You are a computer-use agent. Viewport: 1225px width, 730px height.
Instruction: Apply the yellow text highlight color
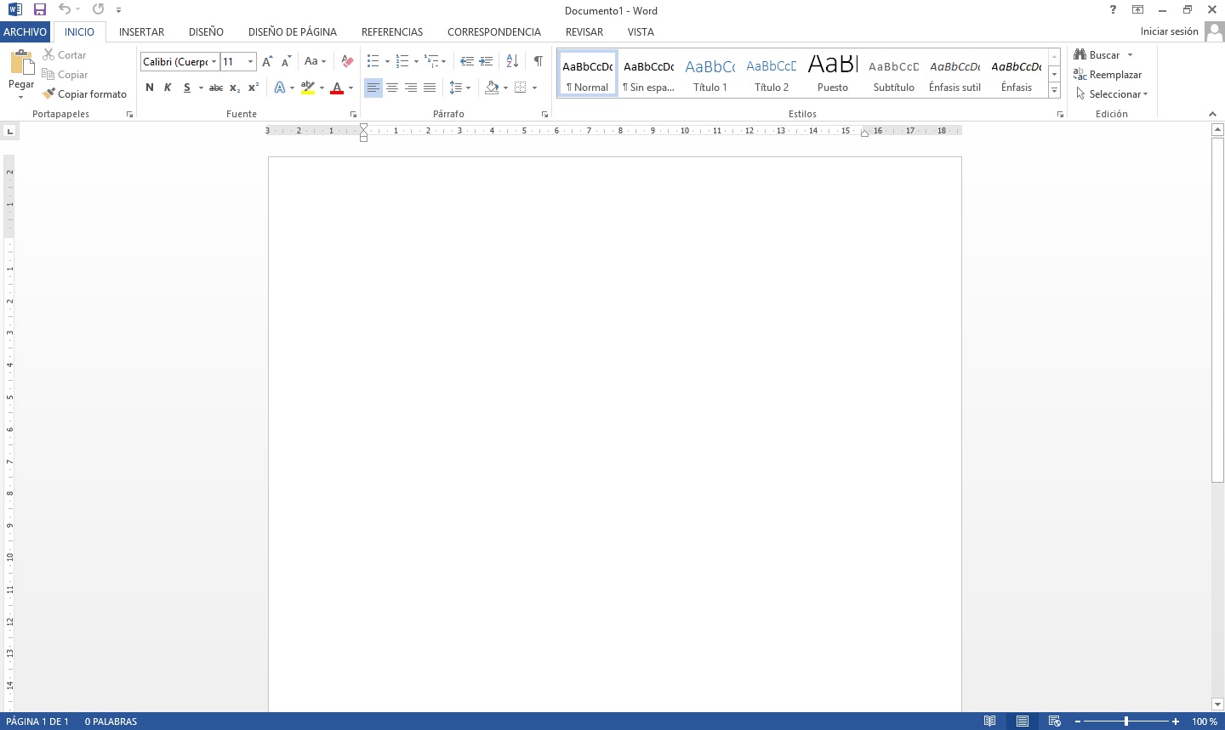click(x=308, y=88)
